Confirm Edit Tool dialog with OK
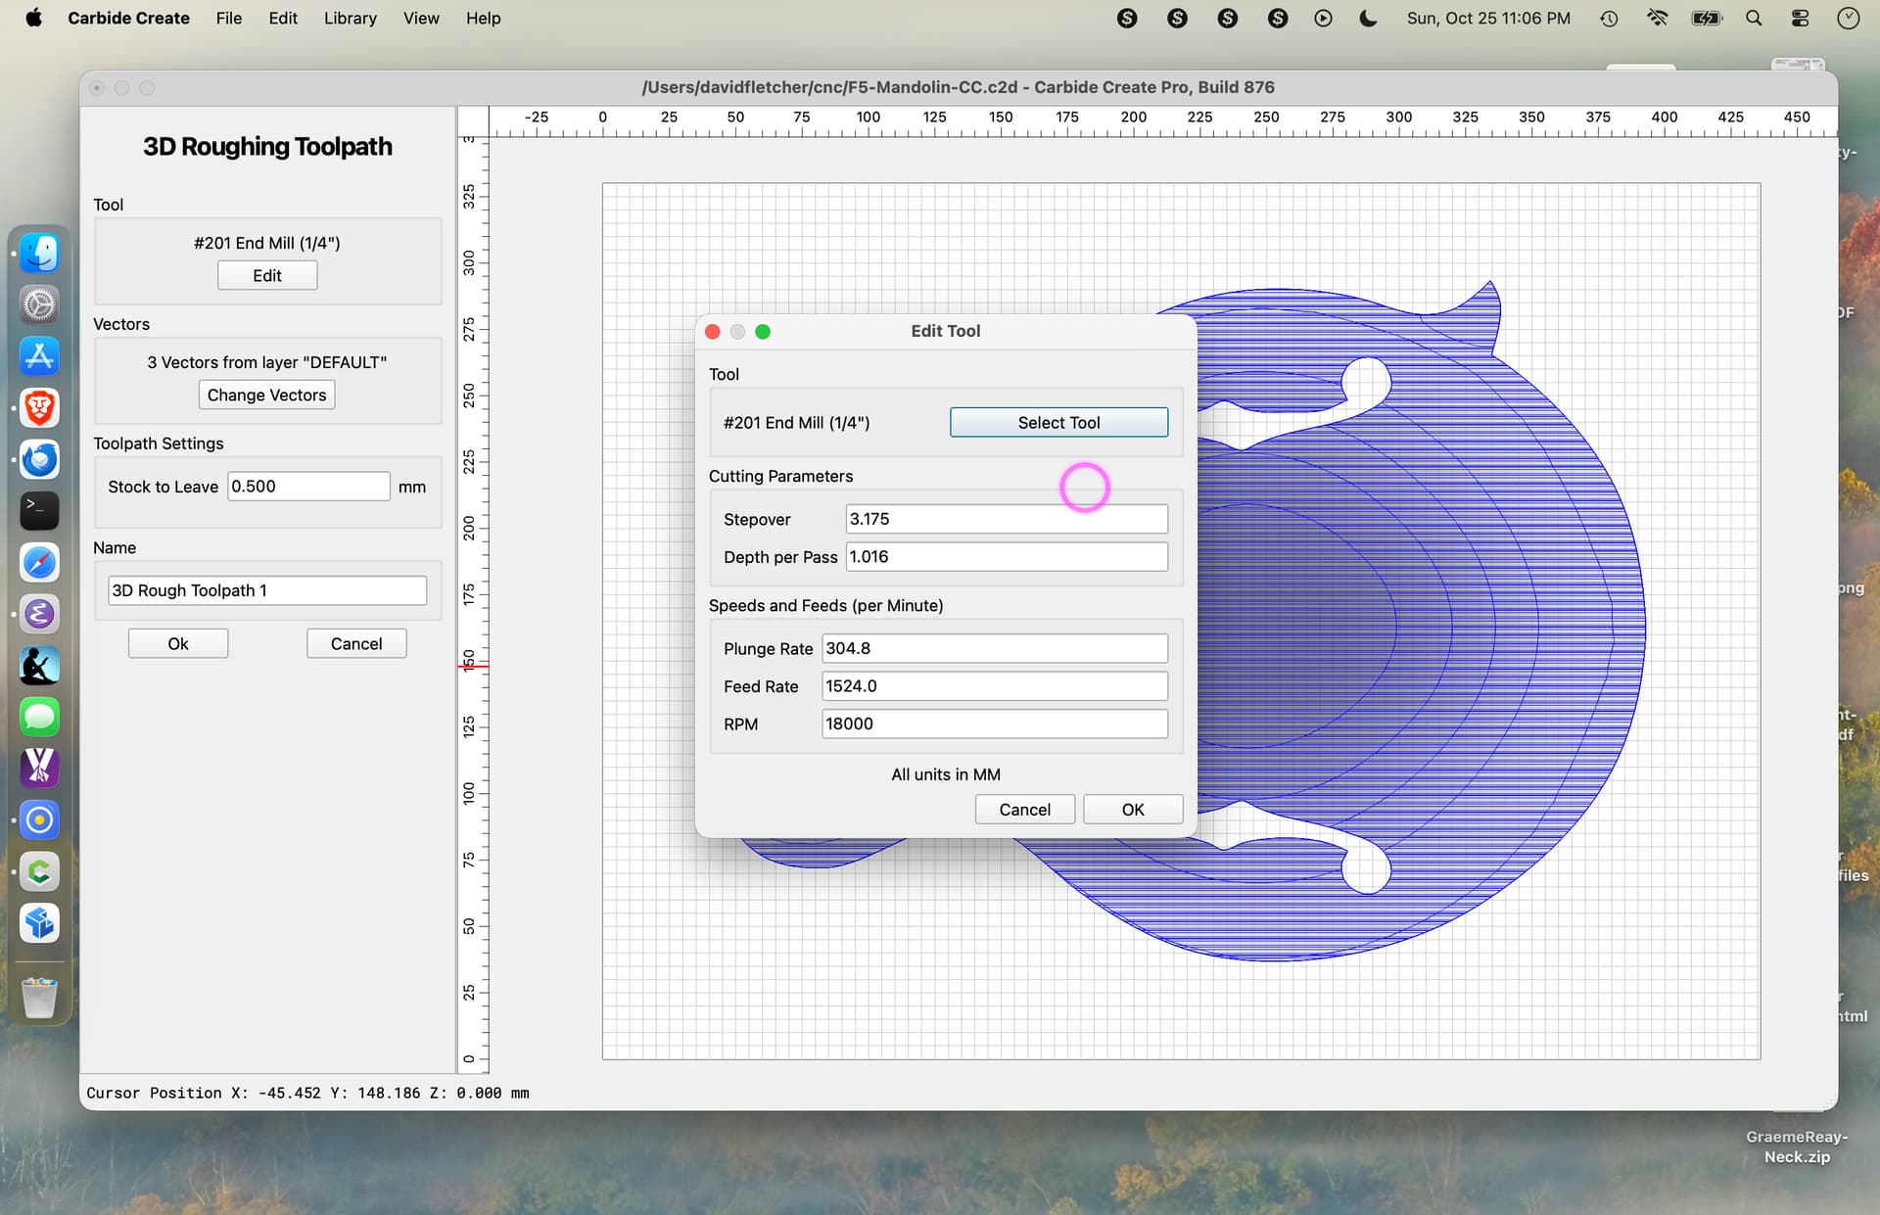The height and width of the screenshot is (1215, 1880). (1133, 810)
